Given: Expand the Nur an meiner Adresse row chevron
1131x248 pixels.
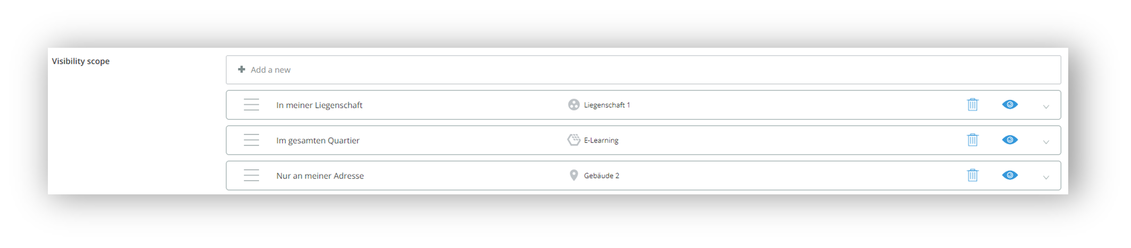Looking at the screenshot, I should [x=1046, y=177].
